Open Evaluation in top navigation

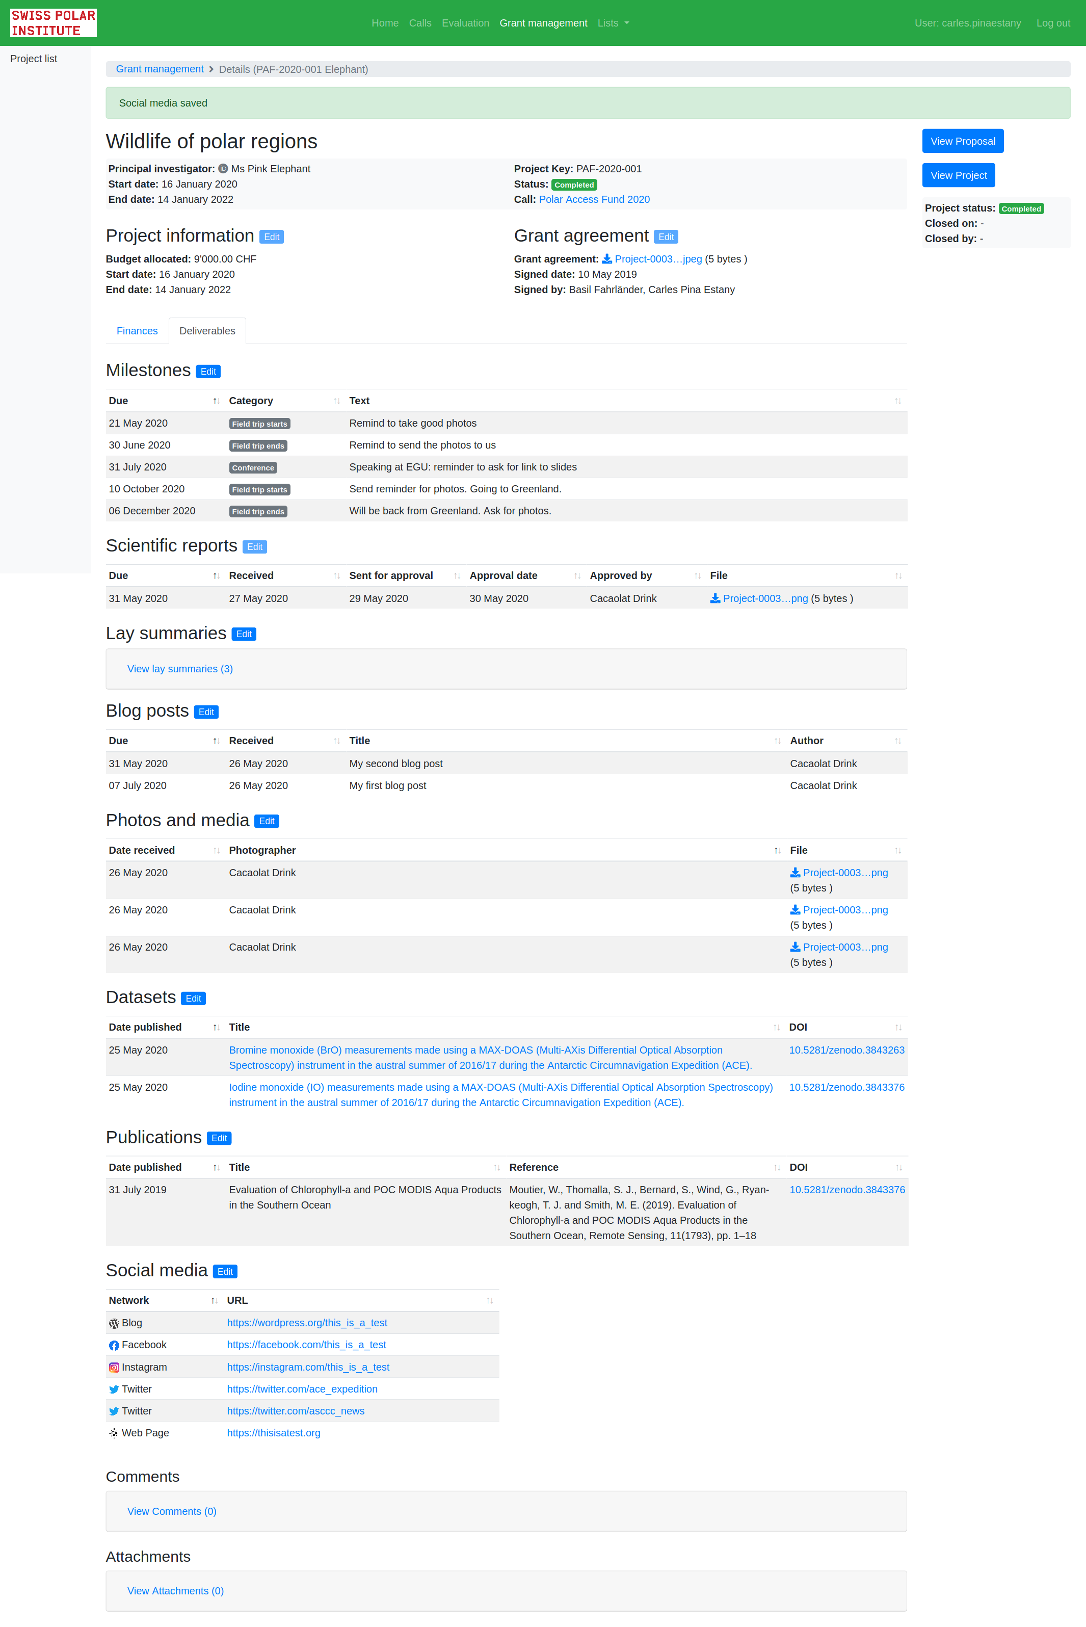pyautogui.click(x=465, y=23)
